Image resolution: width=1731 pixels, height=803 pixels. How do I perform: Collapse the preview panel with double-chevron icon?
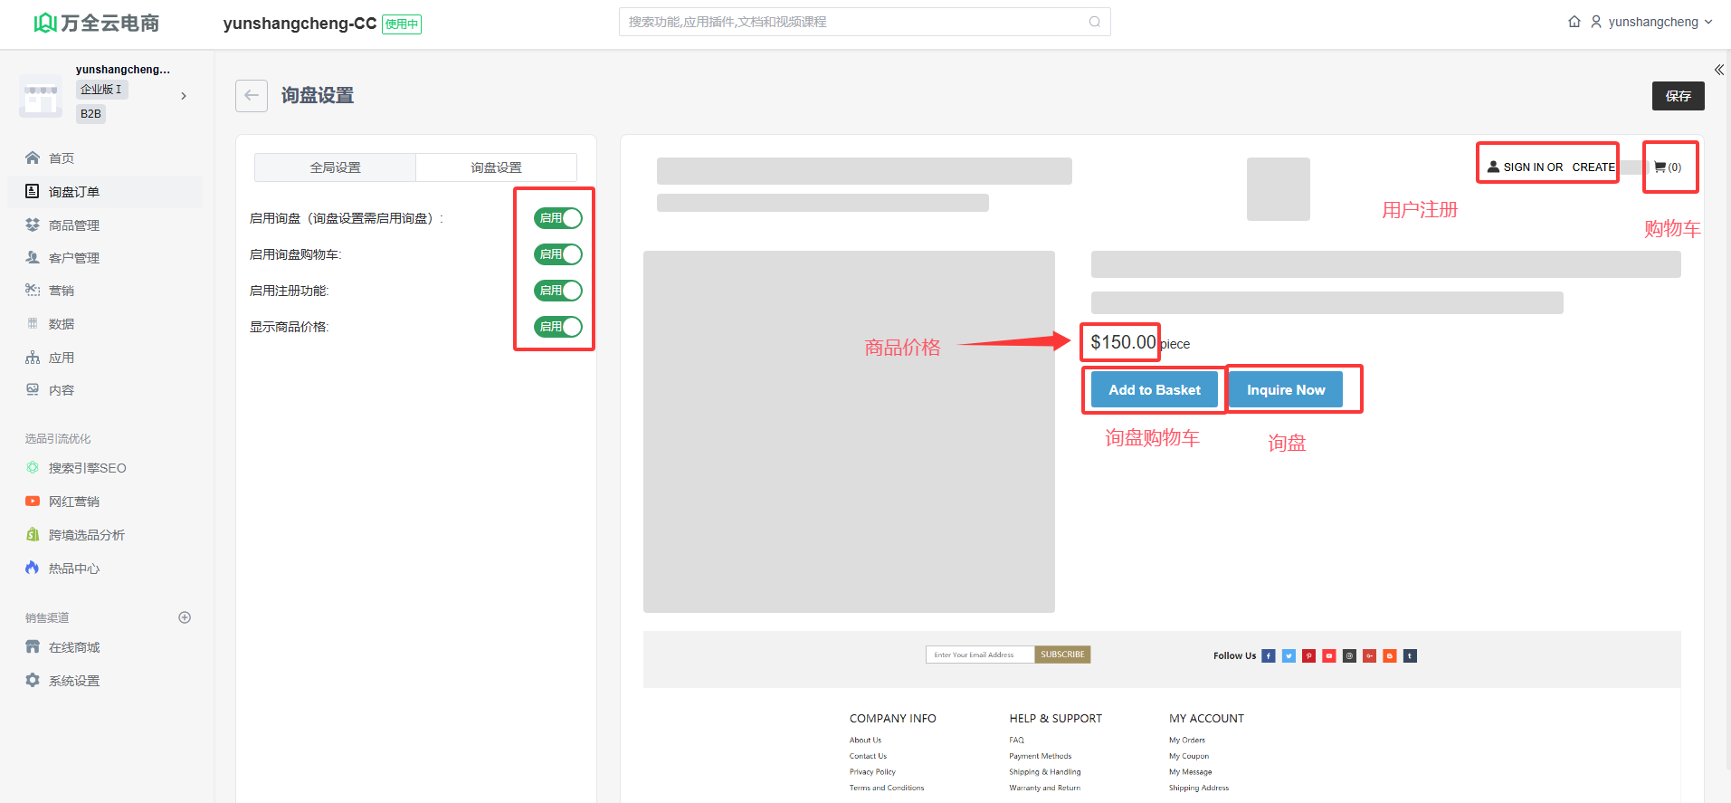click(x=1718, y=70)
